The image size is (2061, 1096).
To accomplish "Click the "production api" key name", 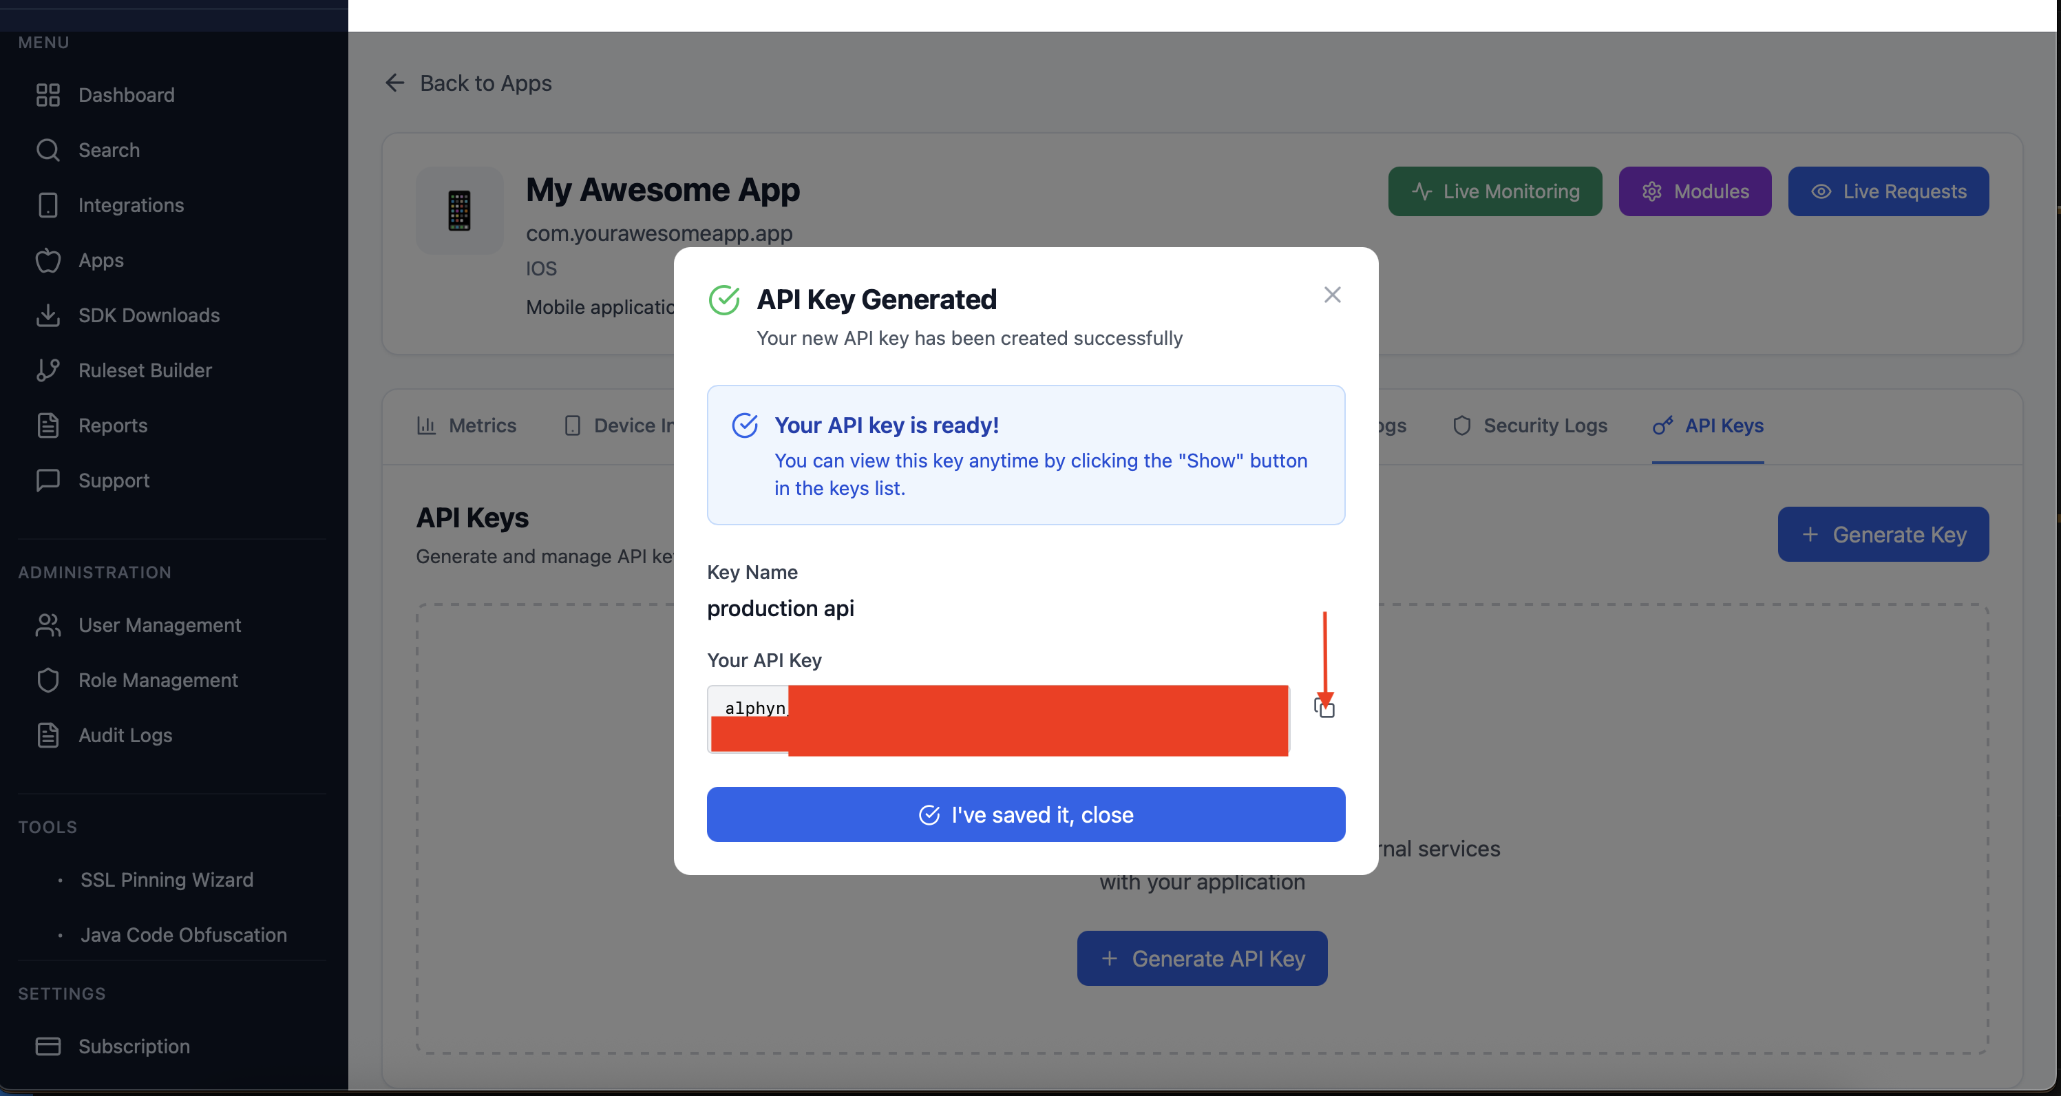I will (x=780, y=609).
